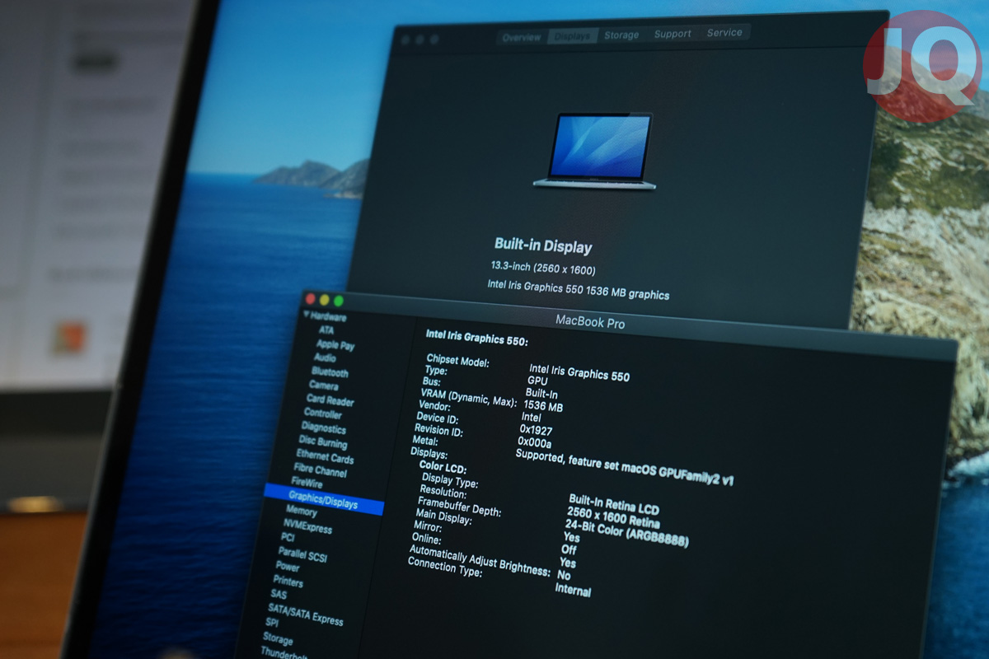The width and height of the screenshot is (989, 659).
Task: Select the highlighted Graphics/Displays row
Action: click(324, 501)
